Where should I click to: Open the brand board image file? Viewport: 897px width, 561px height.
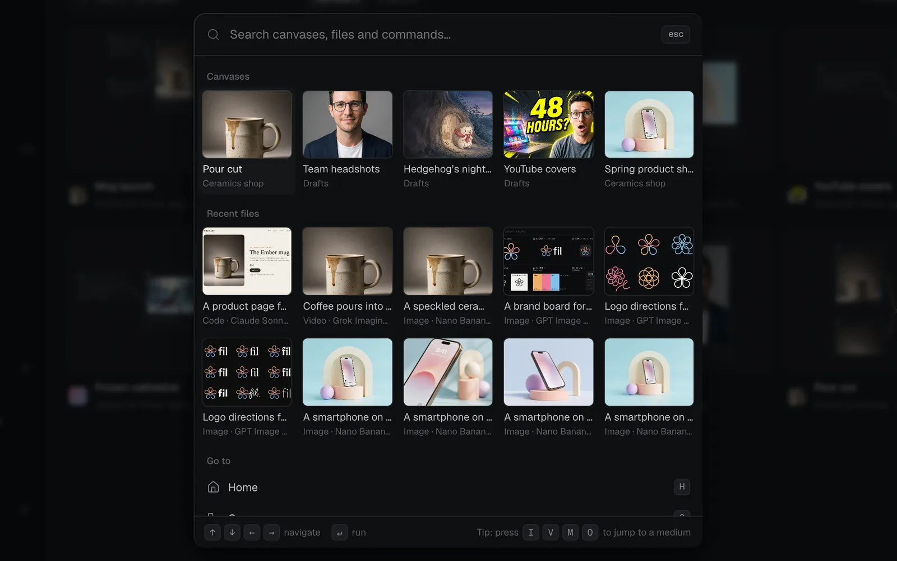point(548,277)
